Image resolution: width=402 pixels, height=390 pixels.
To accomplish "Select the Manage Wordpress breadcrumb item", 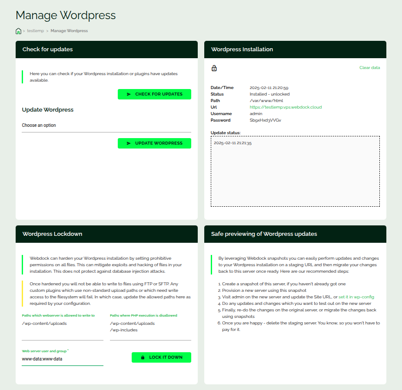I will (69, 31).
